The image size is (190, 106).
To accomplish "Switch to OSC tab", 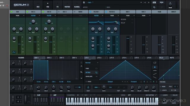I will (x=38, y=5).
